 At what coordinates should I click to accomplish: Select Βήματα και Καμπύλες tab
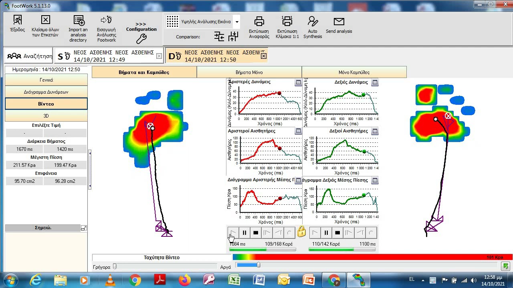point(144,72)
